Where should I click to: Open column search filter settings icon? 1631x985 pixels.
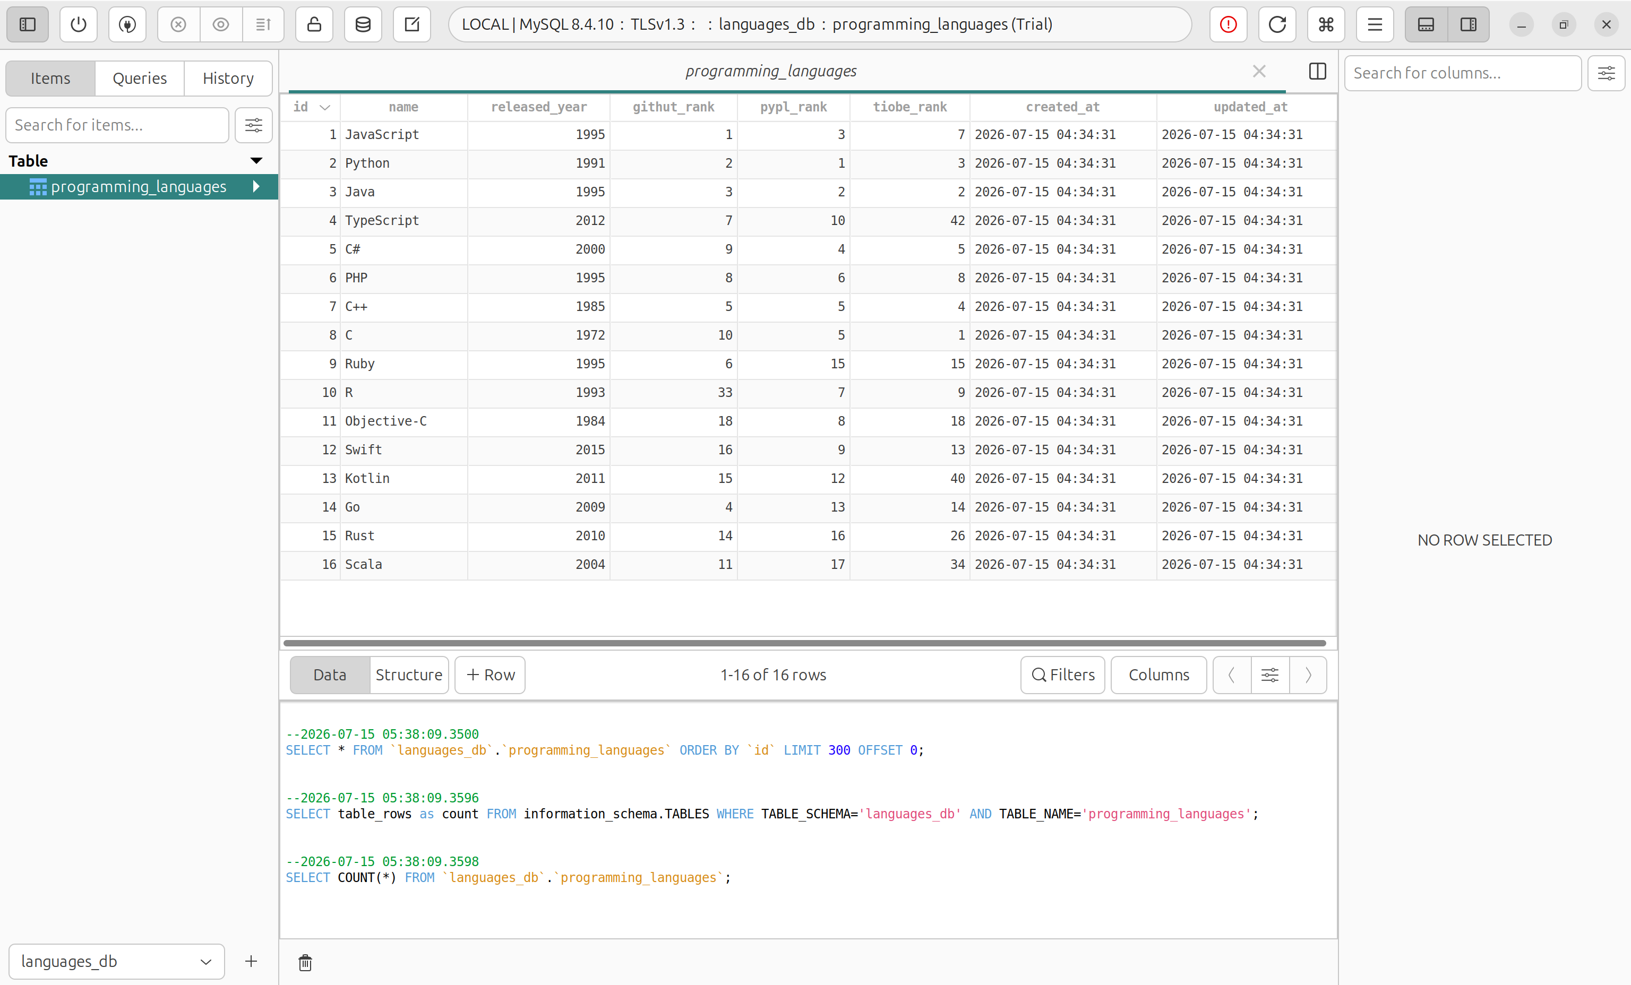point(1606,73)
